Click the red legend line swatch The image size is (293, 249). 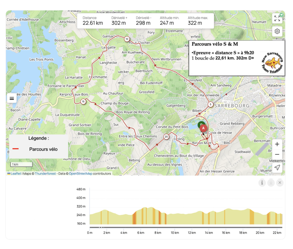point(15,149)
